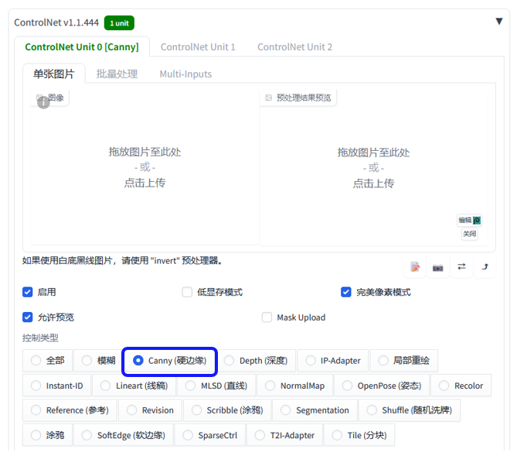Choose Depth (深度) control type
517x473 pixels.
(256, 361)
